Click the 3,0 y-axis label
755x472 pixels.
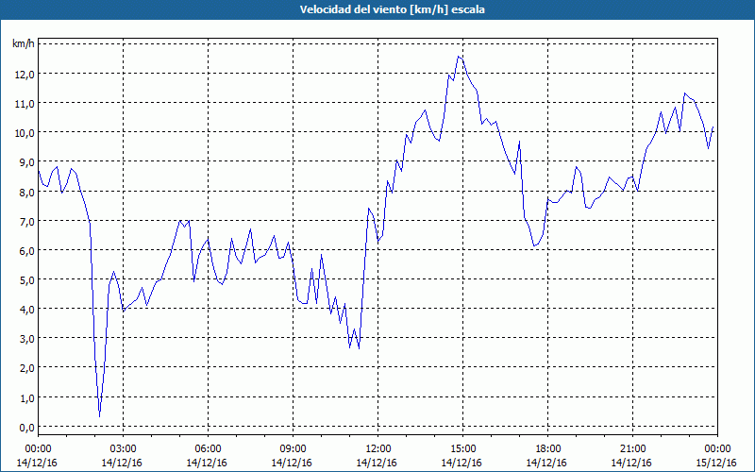[27, 339]
